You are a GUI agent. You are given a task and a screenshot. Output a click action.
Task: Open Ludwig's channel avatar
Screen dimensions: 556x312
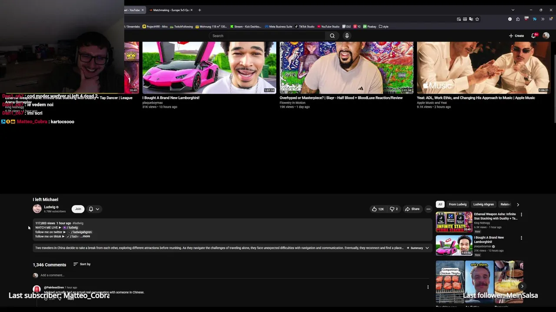point(37,209)
